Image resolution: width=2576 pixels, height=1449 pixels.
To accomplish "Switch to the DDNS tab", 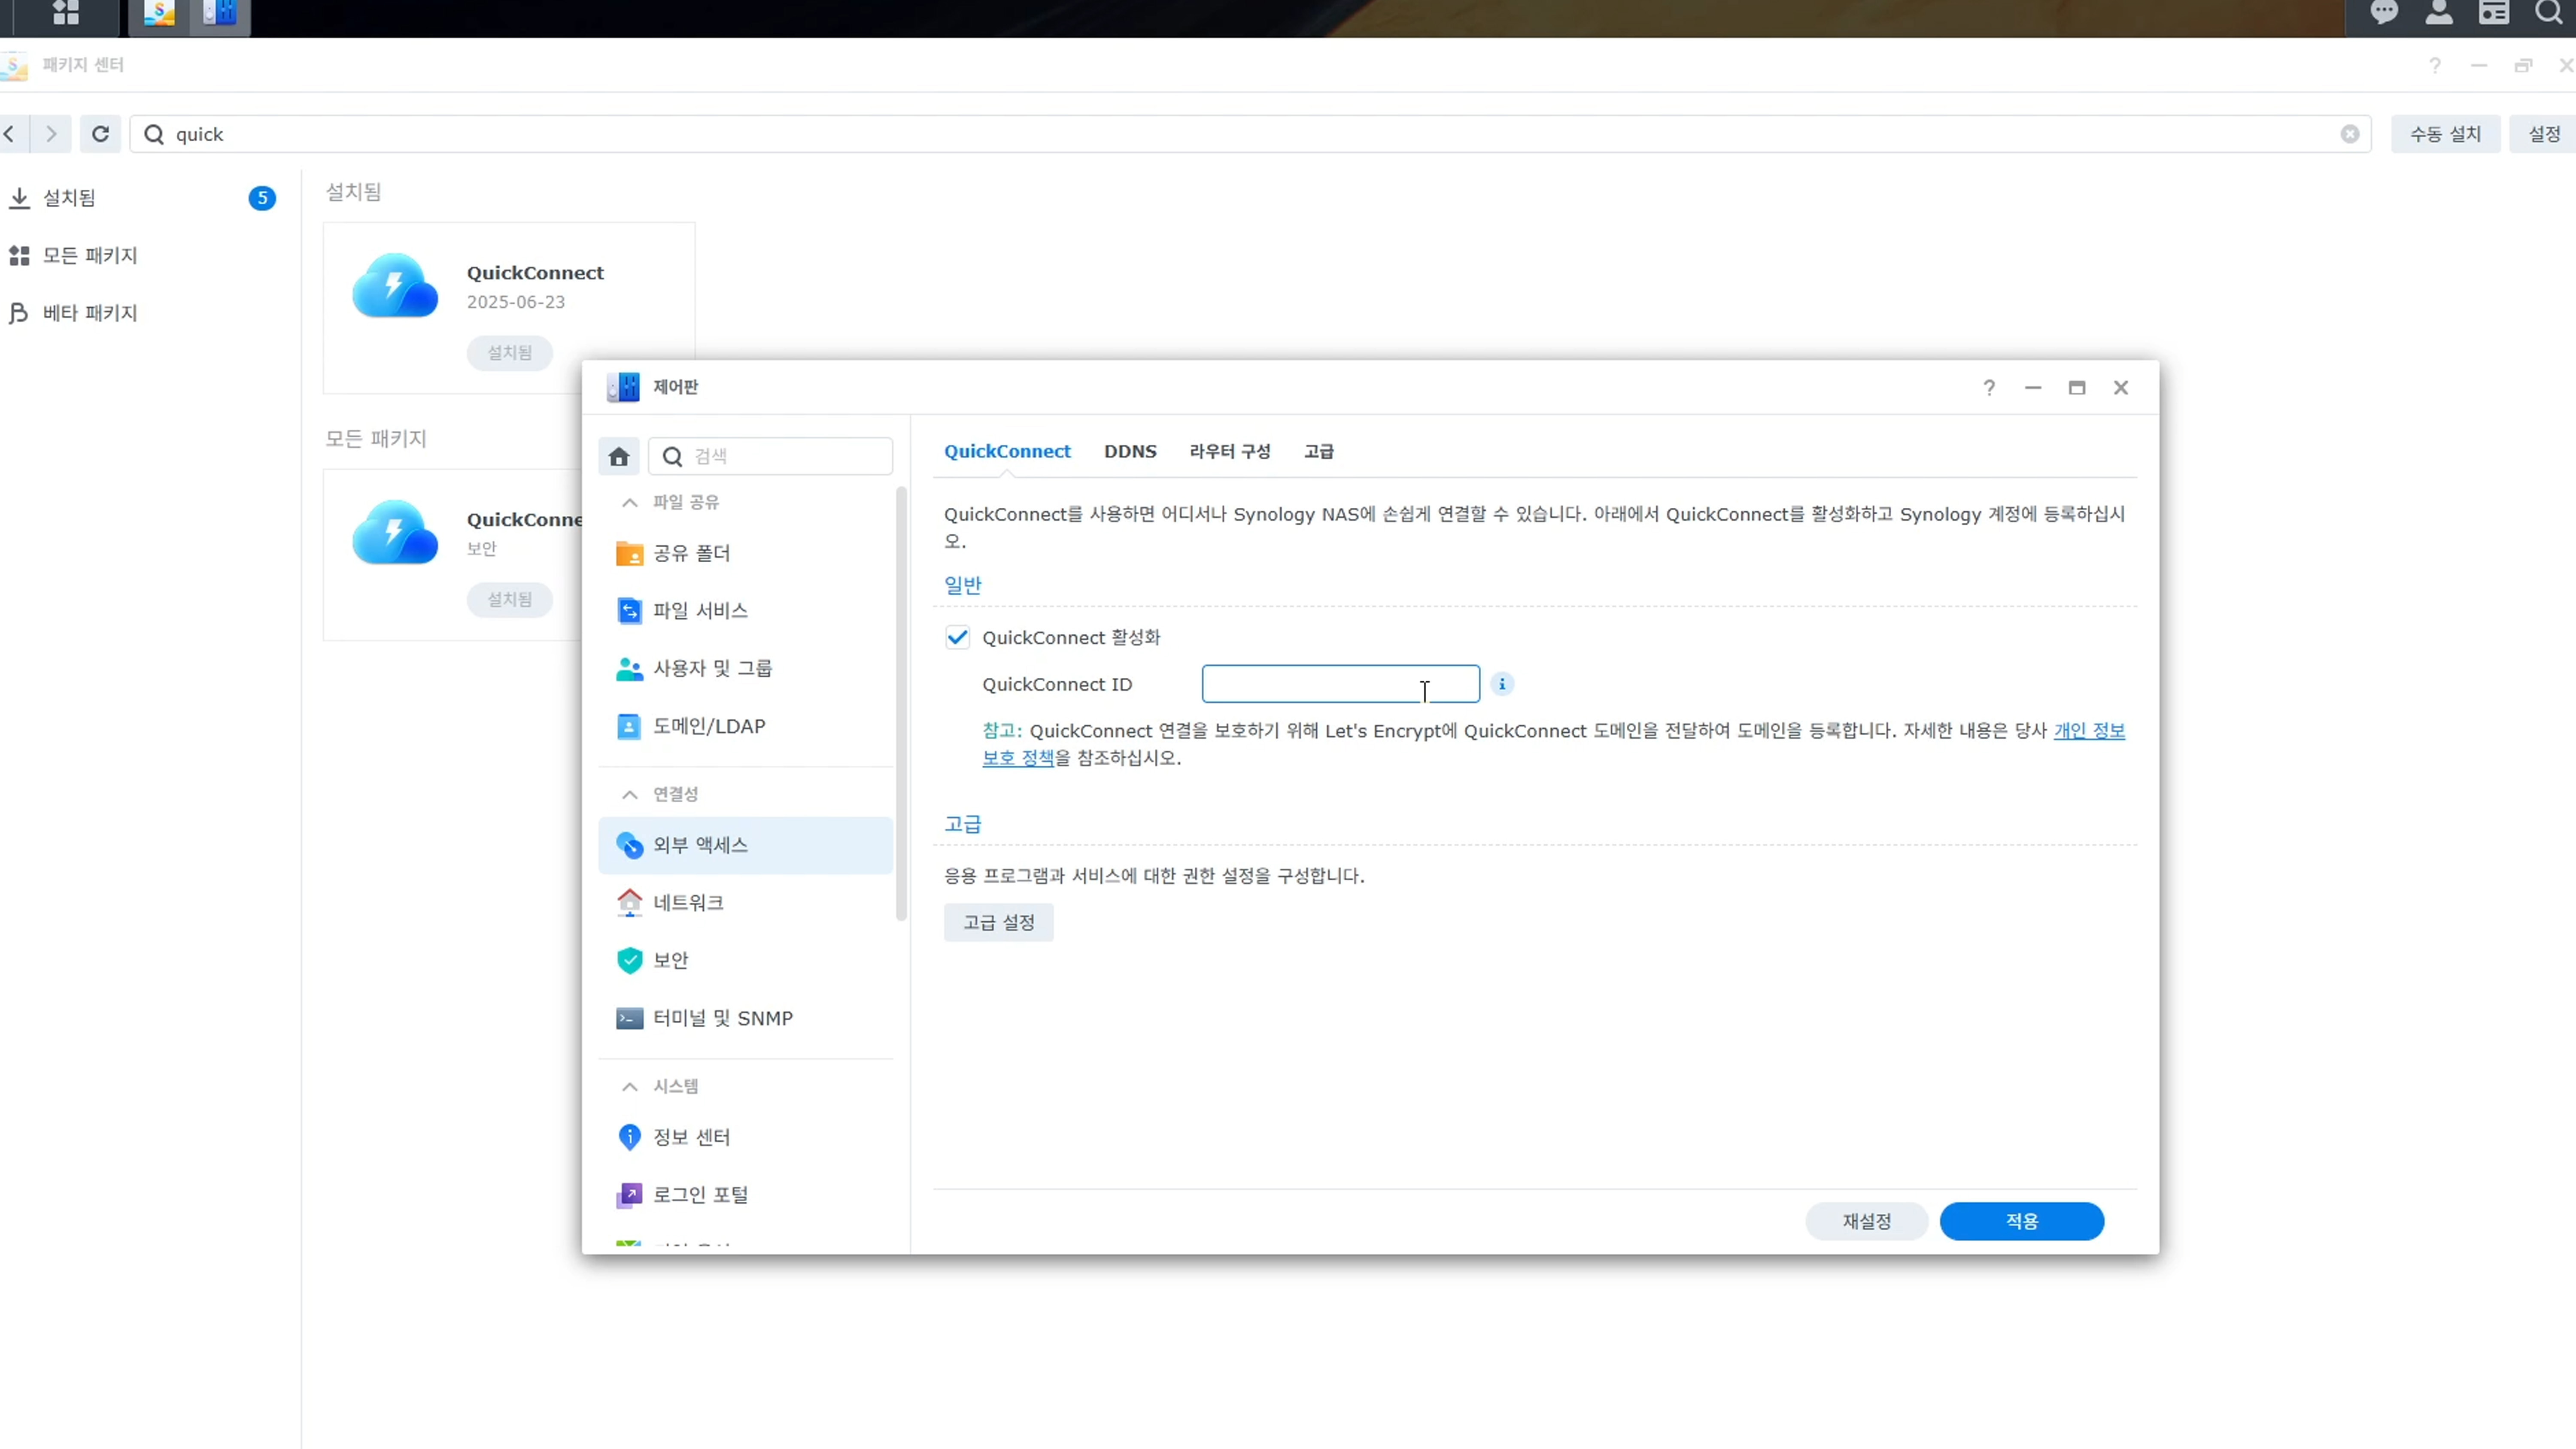I will (x=1130, y=451).
